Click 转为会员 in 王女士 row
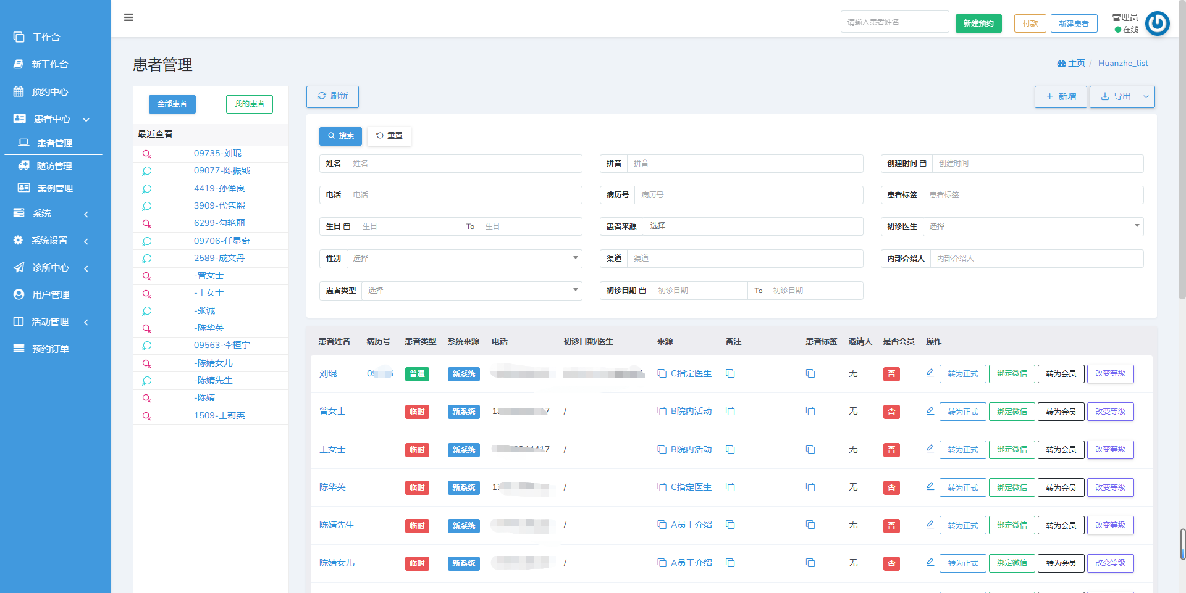Screen dimensions: 1186x593 click(x=1061, y=450)
